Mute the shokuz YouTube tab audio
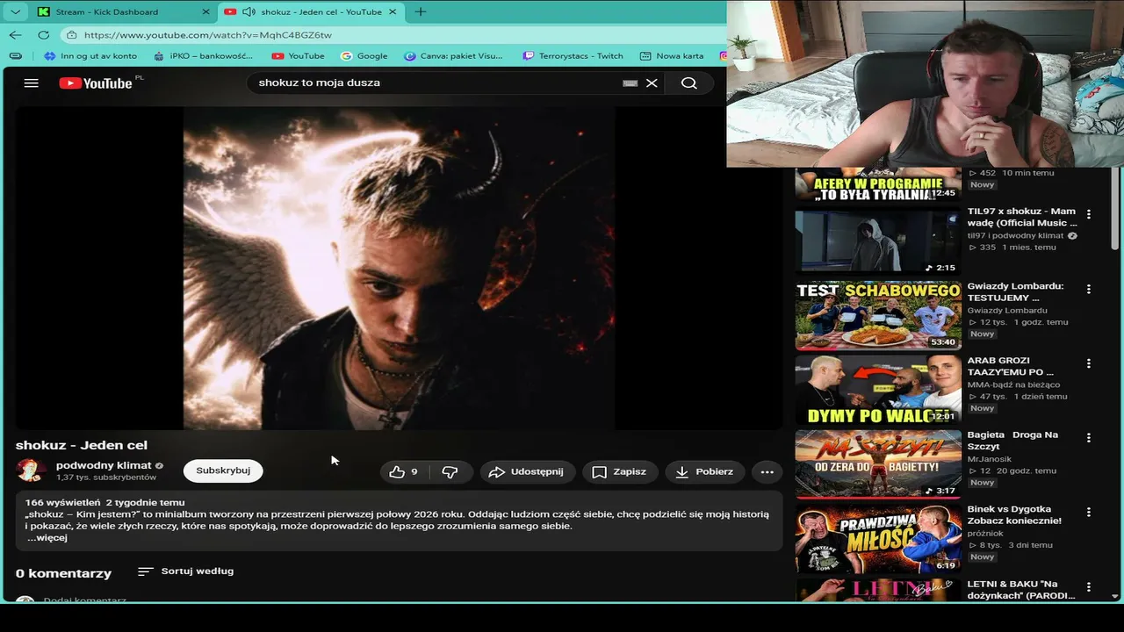The image size is (1124, 632). pos(249,11)
